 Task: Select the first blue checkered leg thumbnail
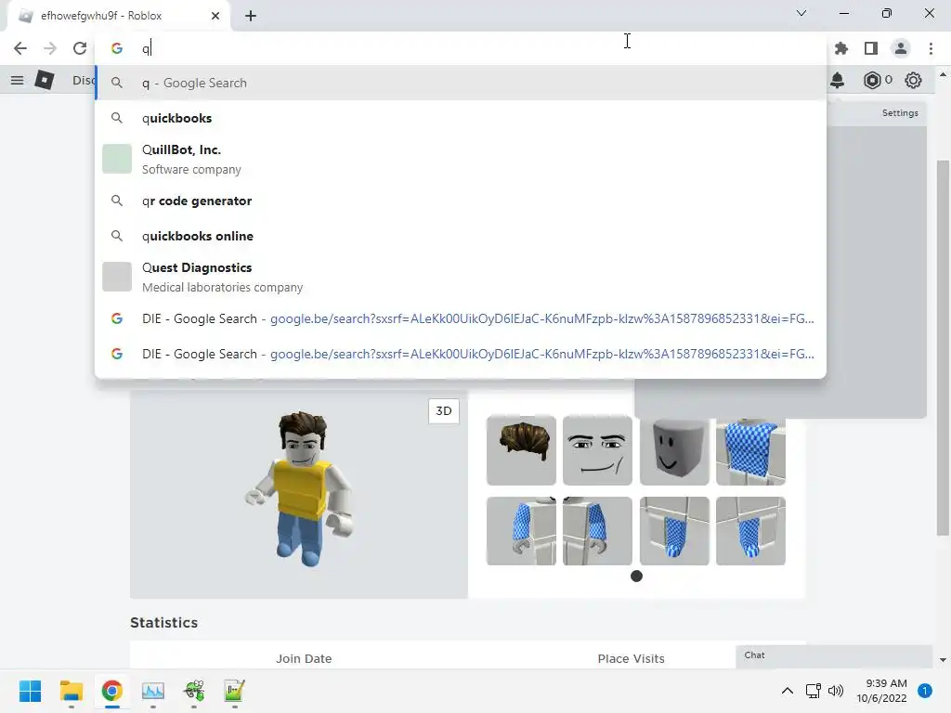[x=674, y=531]
